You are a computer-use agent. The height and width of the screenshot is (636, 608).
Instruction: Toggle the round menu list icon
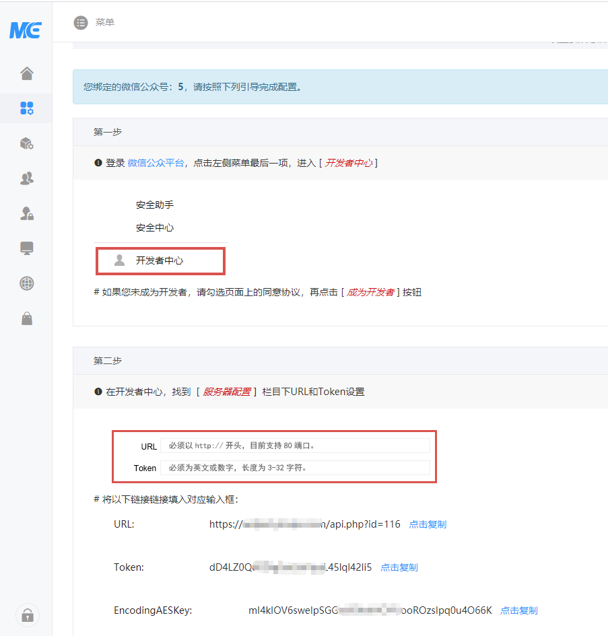(81, 23)
